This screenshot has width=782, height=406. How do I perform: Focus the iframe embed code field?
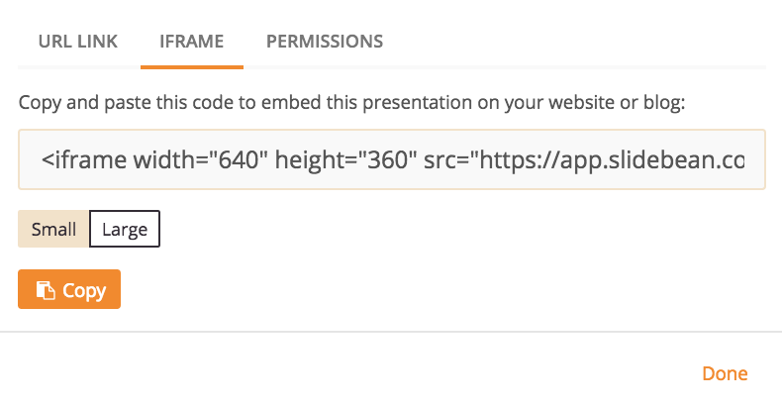click(392, 159)
